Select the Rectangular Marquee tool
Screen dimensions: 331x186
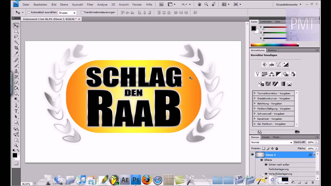pos(16,31)
